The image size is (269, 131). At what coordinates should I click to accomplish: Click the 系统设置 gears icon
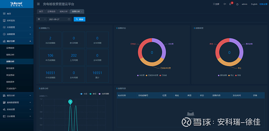(4, 109)
